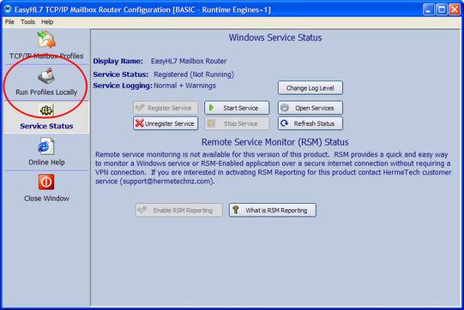Select the Run Profiles Locally icon
Screen dimensions: 464x310
pos(46,76)
